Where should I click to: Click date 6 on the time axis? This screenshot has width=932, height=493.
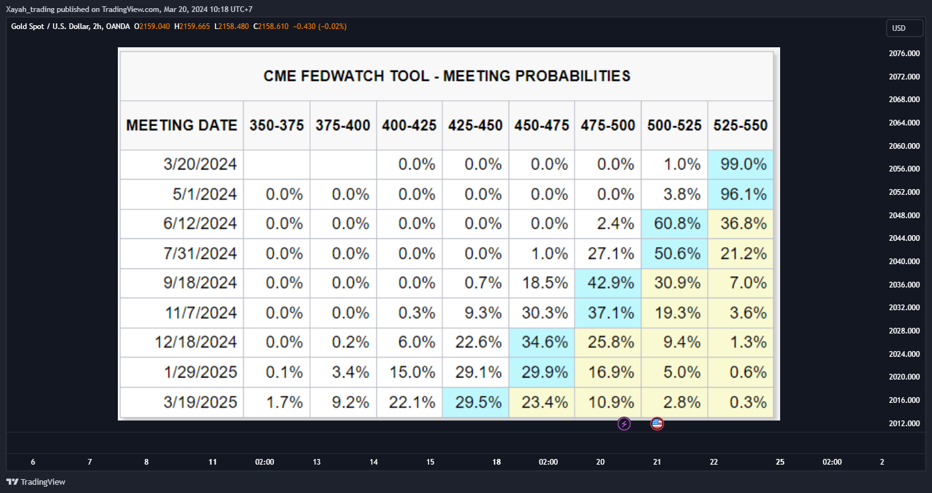point(33,462)
